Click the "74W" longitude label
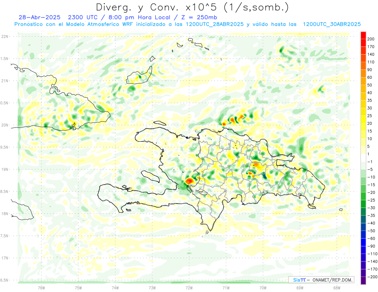This screenshot has width=378, height=292. [x=115, y=288]
